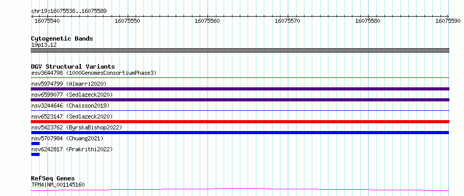
Task: Click the thin blue nsv3244646 variant line
Action: tap(240, 111)
